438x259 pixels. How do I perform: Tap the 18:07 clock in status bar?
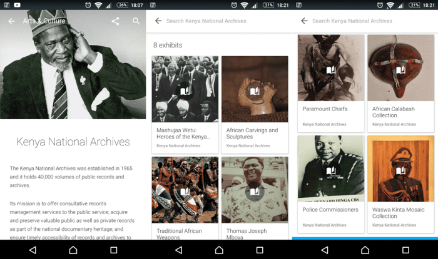pyautogui.click(x=136, y=5)
